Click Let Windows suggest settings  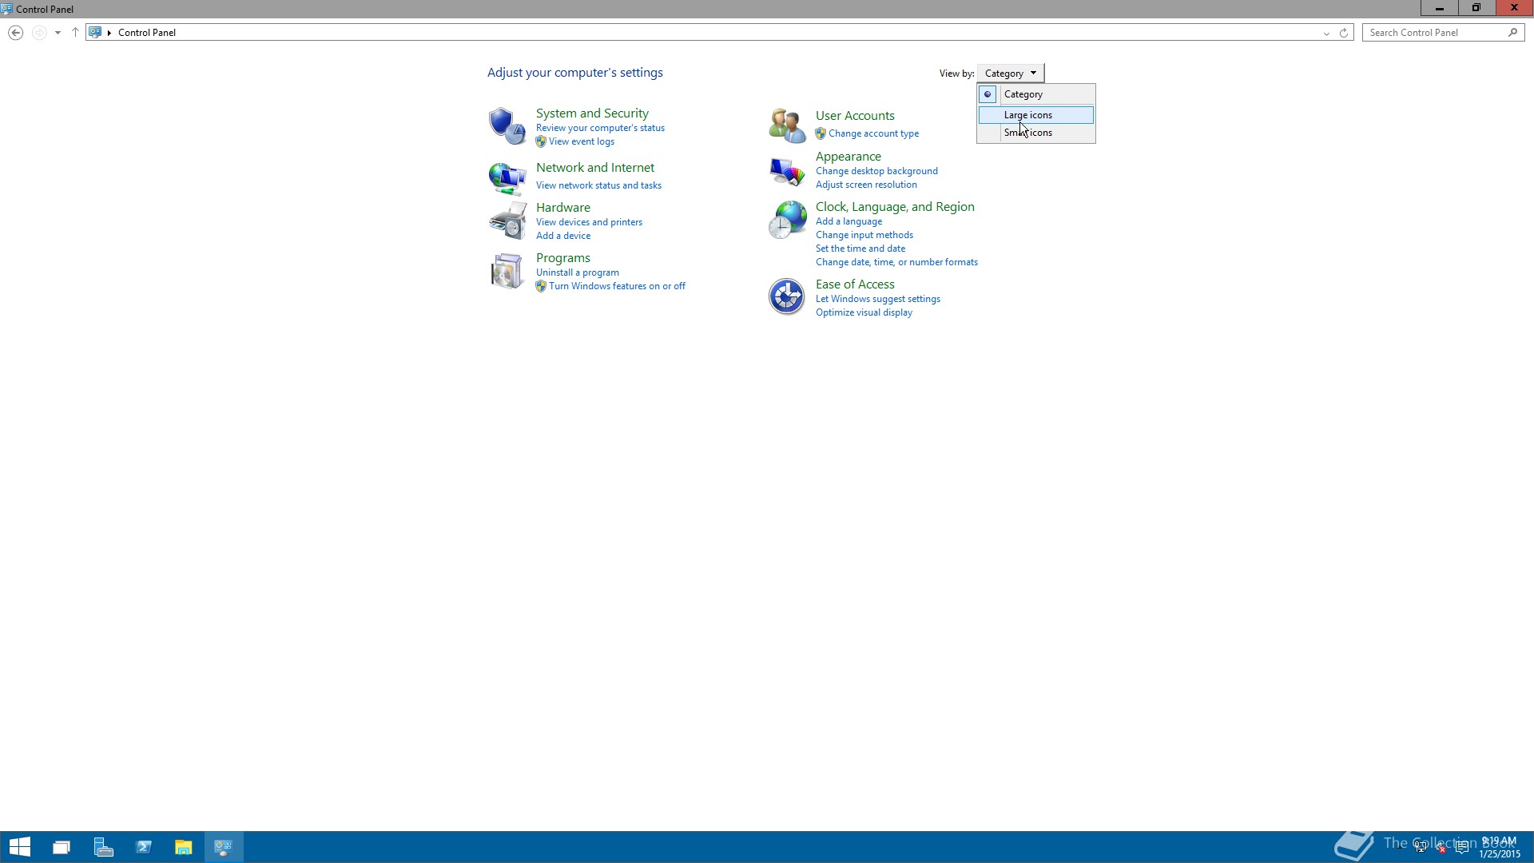(x=878, y=299)
